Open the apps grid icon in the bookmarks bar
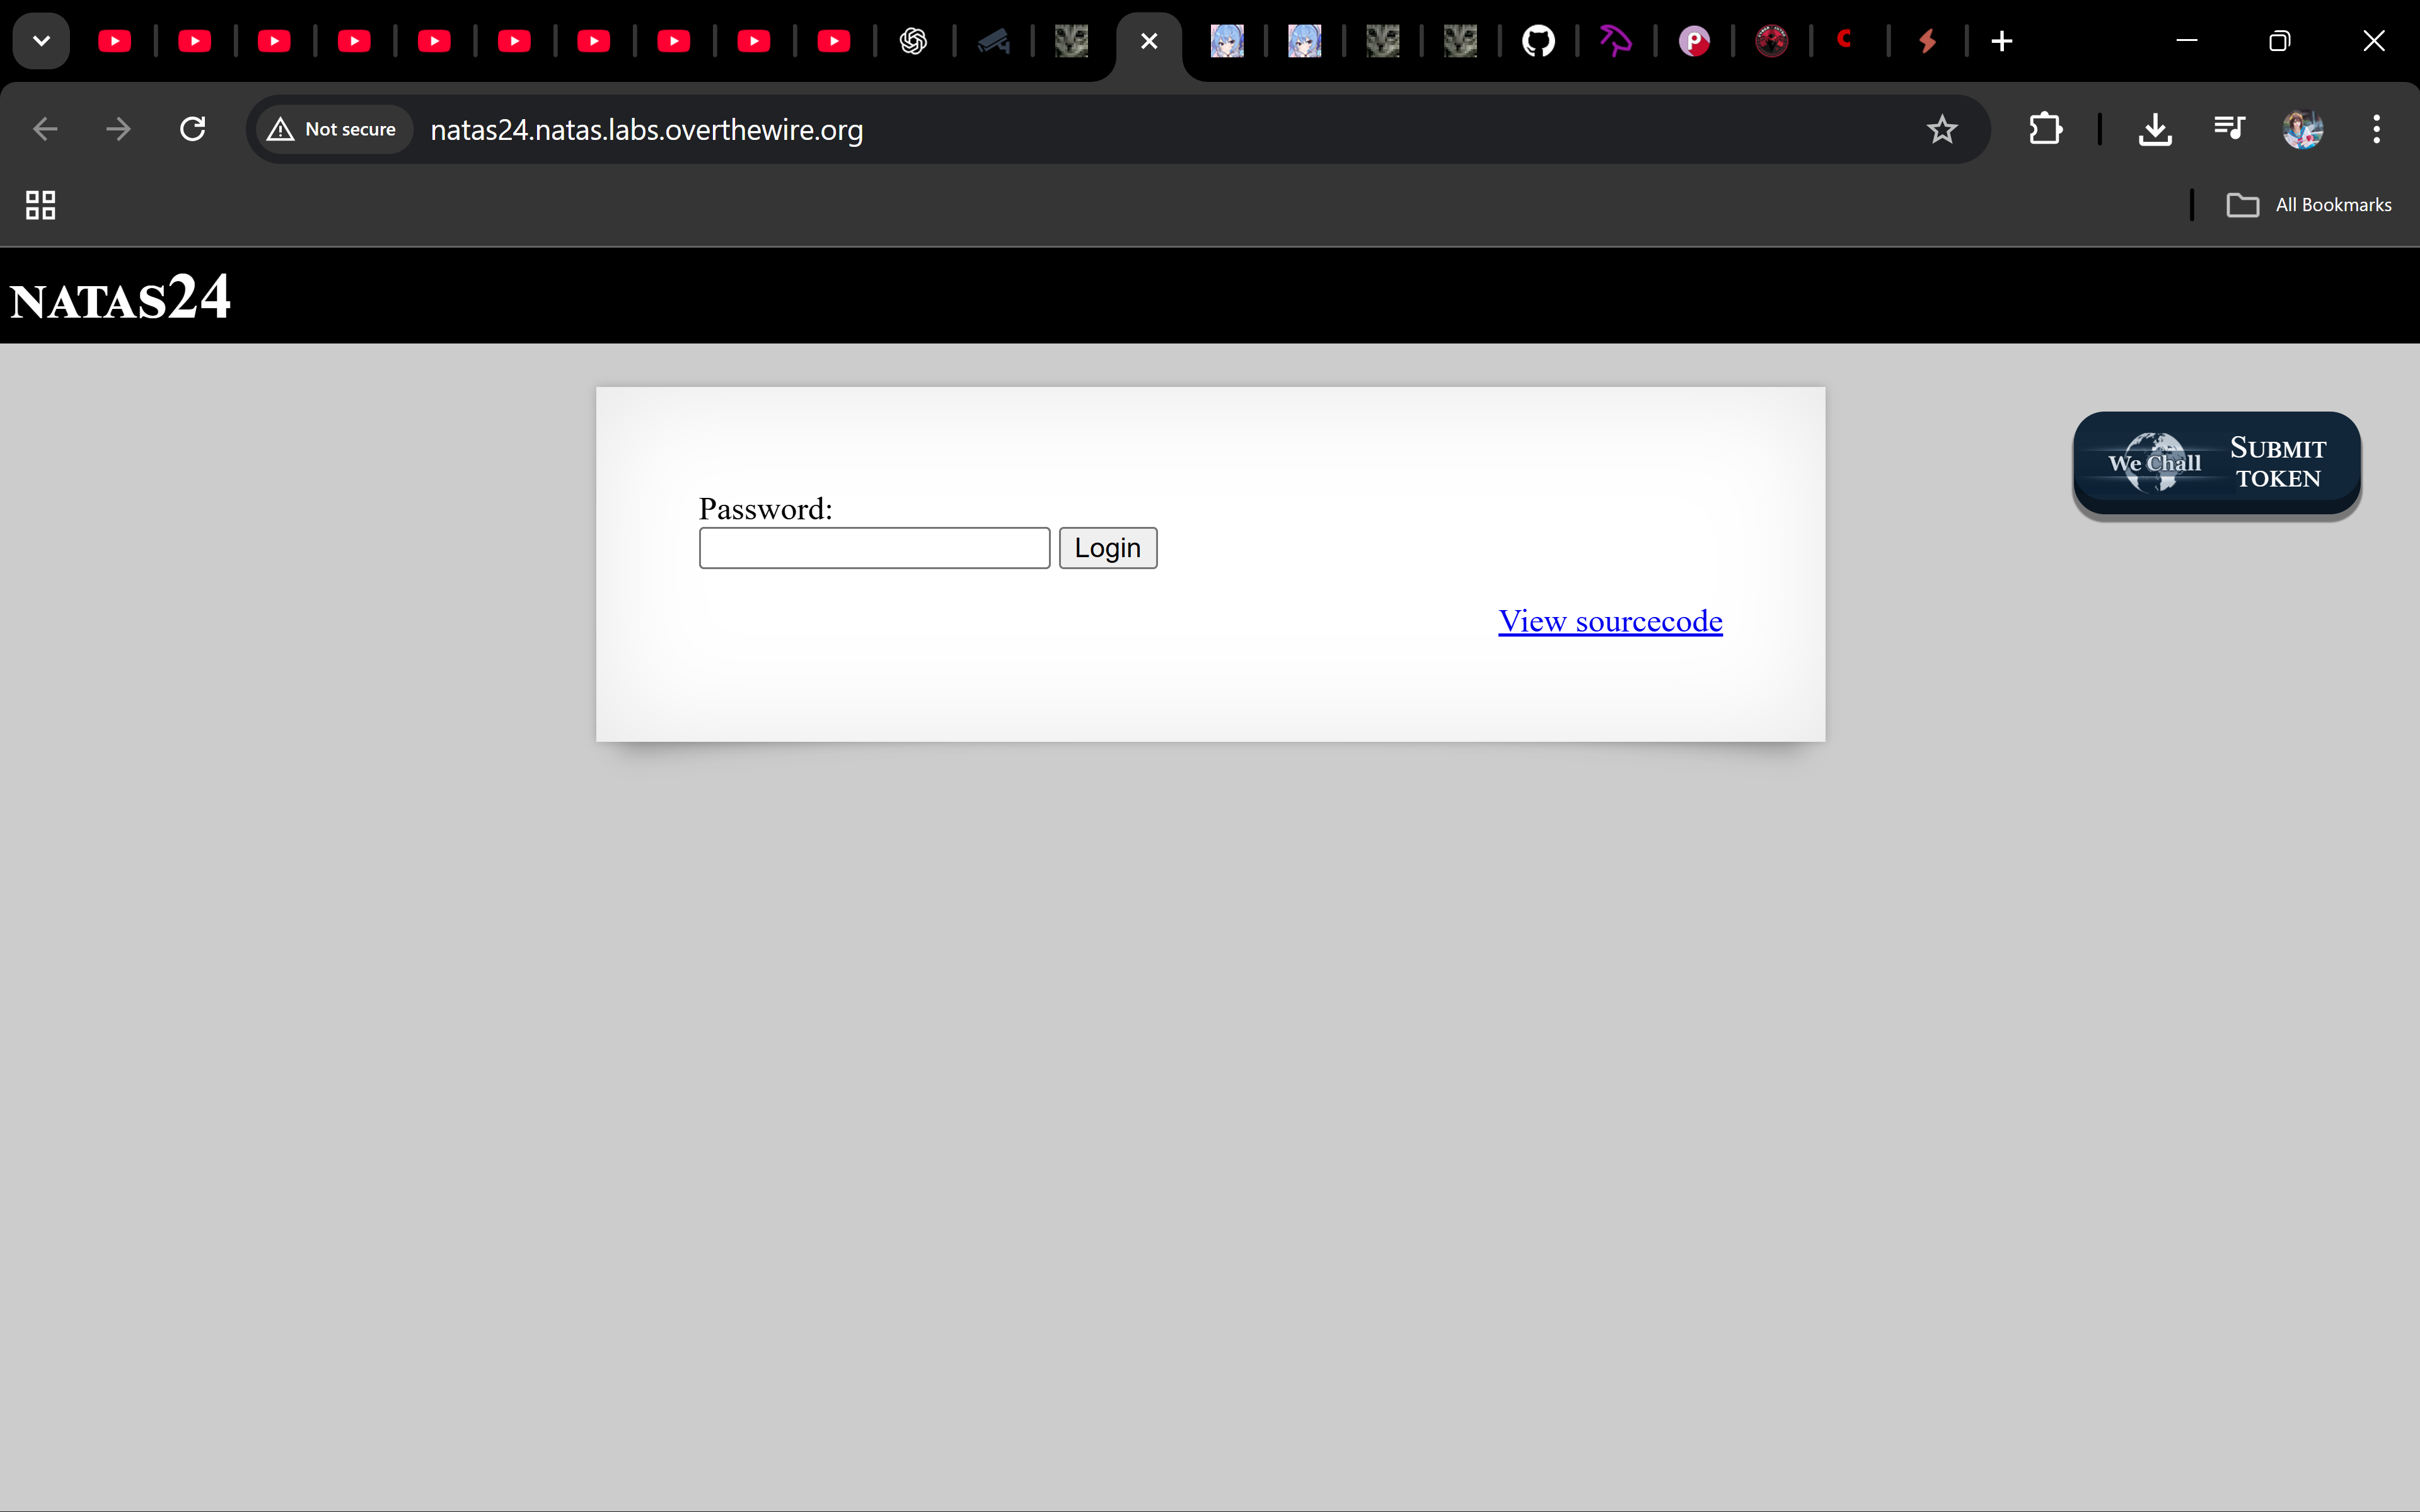The image size is (2420, 1512). [x=40, y=205]
